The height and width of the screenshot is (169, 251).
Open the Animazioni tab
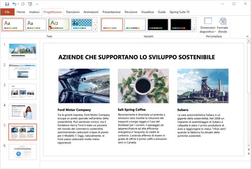pyautogui.click(x=91, y=12)
